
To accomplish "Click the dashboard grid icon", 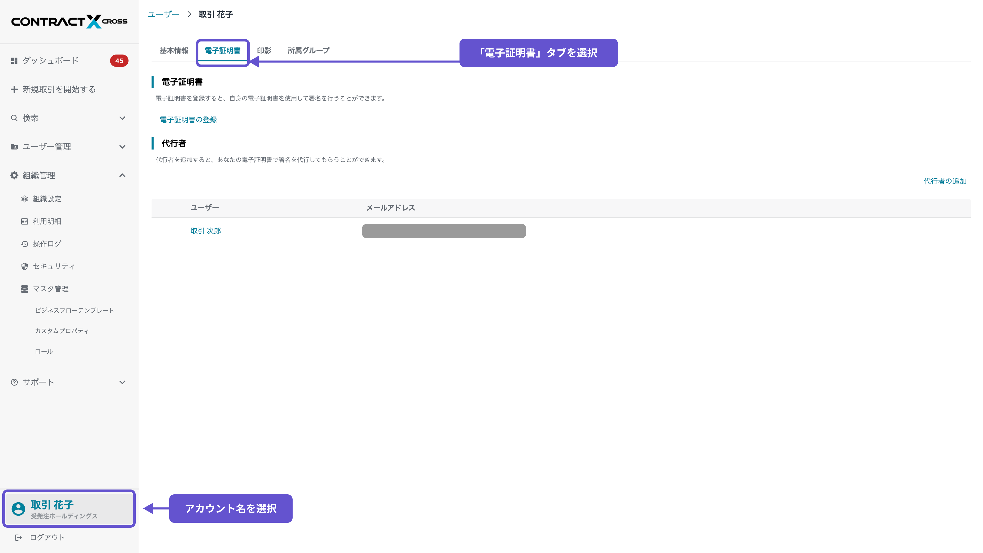I will pyautogui.click(x=14, y=61).
